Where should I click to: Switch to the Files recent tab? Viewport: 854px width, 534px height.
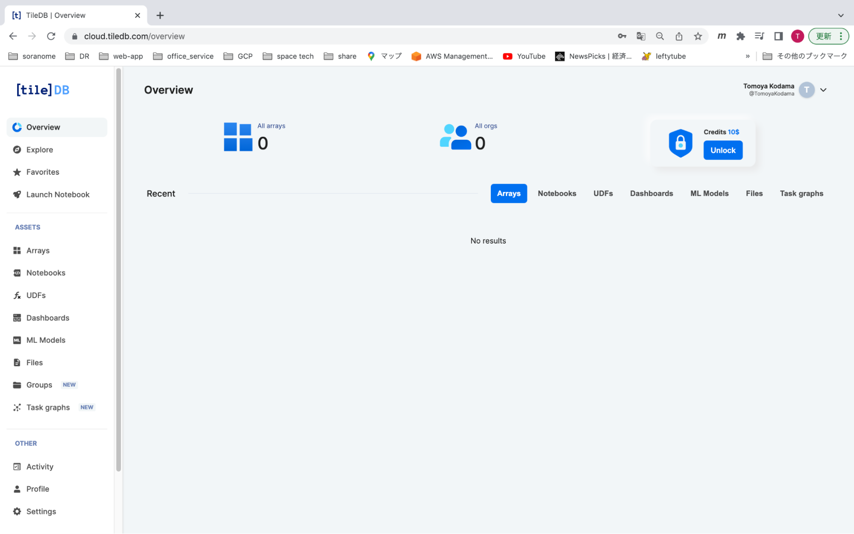(754, 194)
